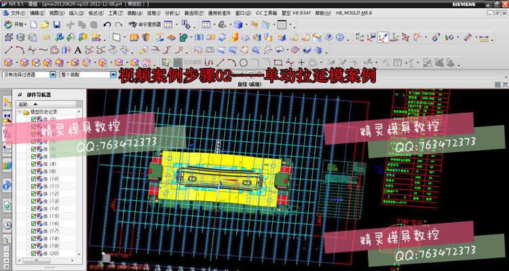The height and width of the screenshot is (271, 509).
Task: Select the sketch Circle tool
Action: [244, 62]
